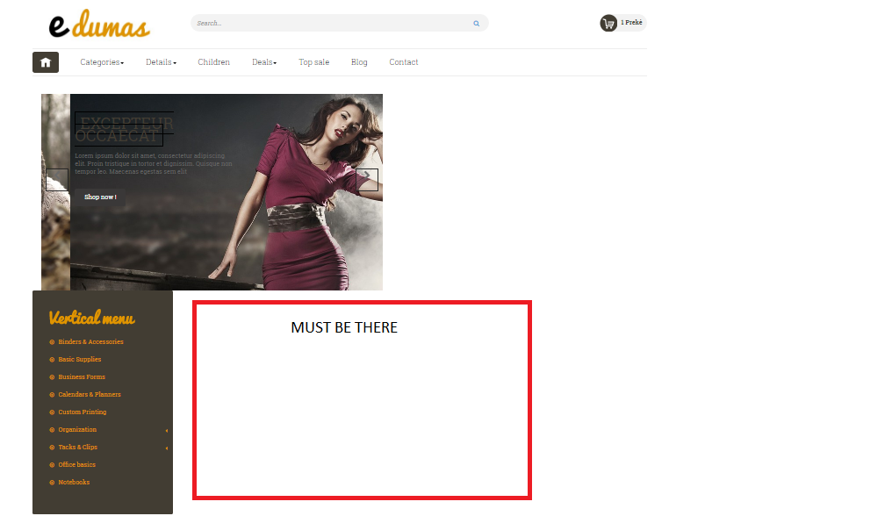Click bullet icon beside Basic Supplies
This screenshot has width=892, height=516.
point(52,360)
